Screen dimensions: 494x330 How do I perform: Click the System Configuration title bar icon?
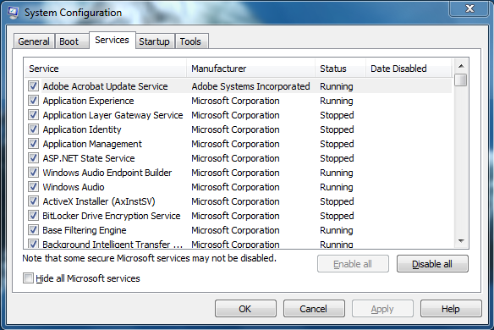pyautogui.click(x=14, y=13)
